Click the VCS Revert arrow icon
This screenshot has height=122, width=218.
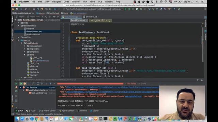[165, 9]
